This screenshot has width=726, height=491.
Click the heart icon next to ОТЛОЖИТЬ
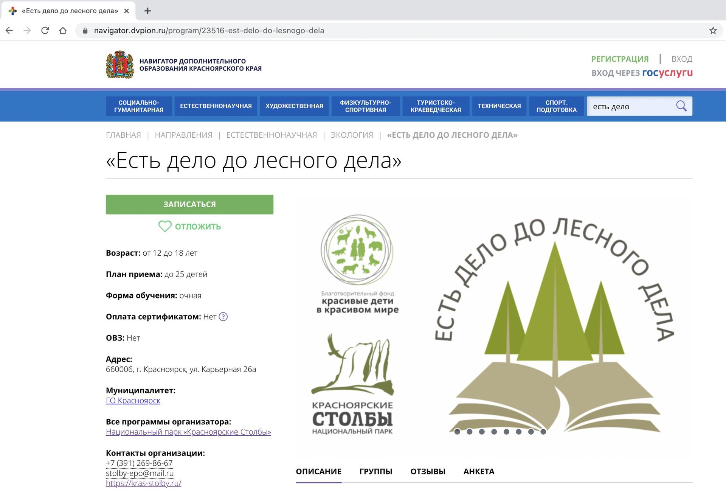point(165,226)
